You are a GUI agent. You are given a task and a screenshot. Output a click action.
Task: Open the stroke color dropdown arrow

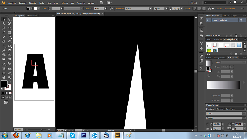click(x=39, y=9)
